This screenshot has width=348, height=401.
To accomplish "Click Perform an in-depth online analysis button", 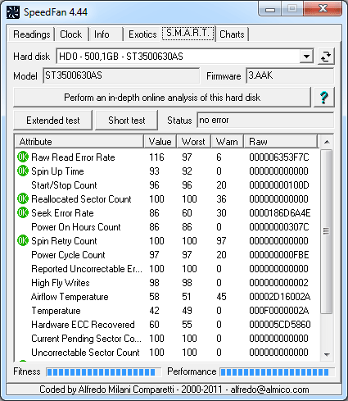I will coord(162,98).
